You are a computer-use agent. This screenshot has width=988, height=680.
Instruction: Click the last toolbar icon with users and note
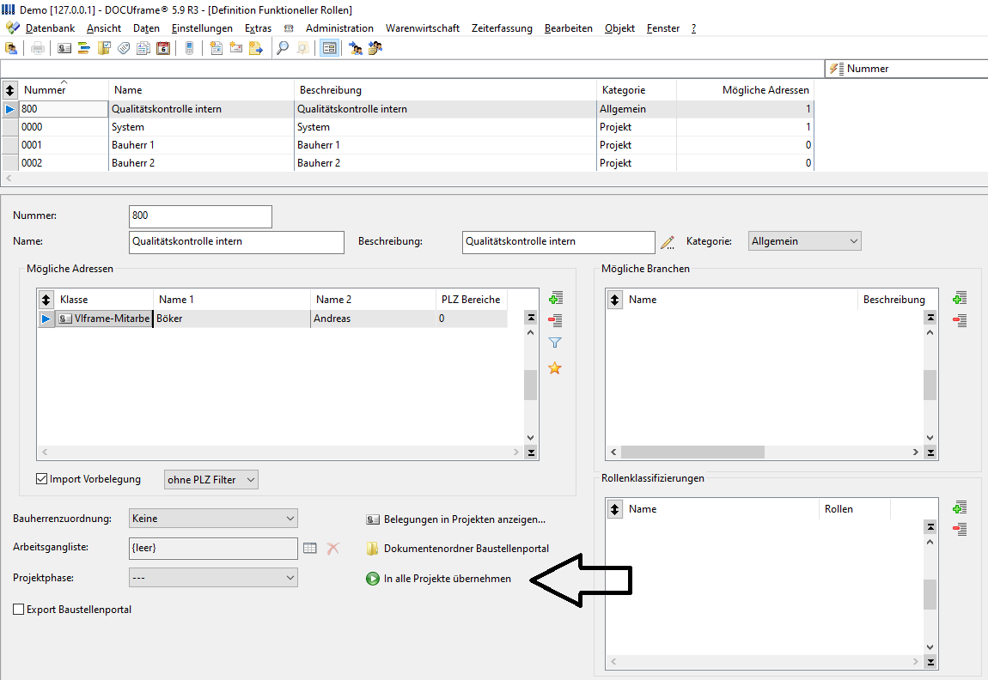(x=375, y=48)
